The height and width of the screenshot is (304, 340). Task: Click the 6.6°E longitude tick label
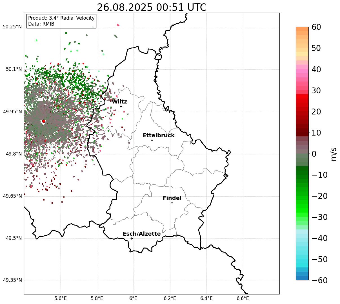click(x=243, y=299)
